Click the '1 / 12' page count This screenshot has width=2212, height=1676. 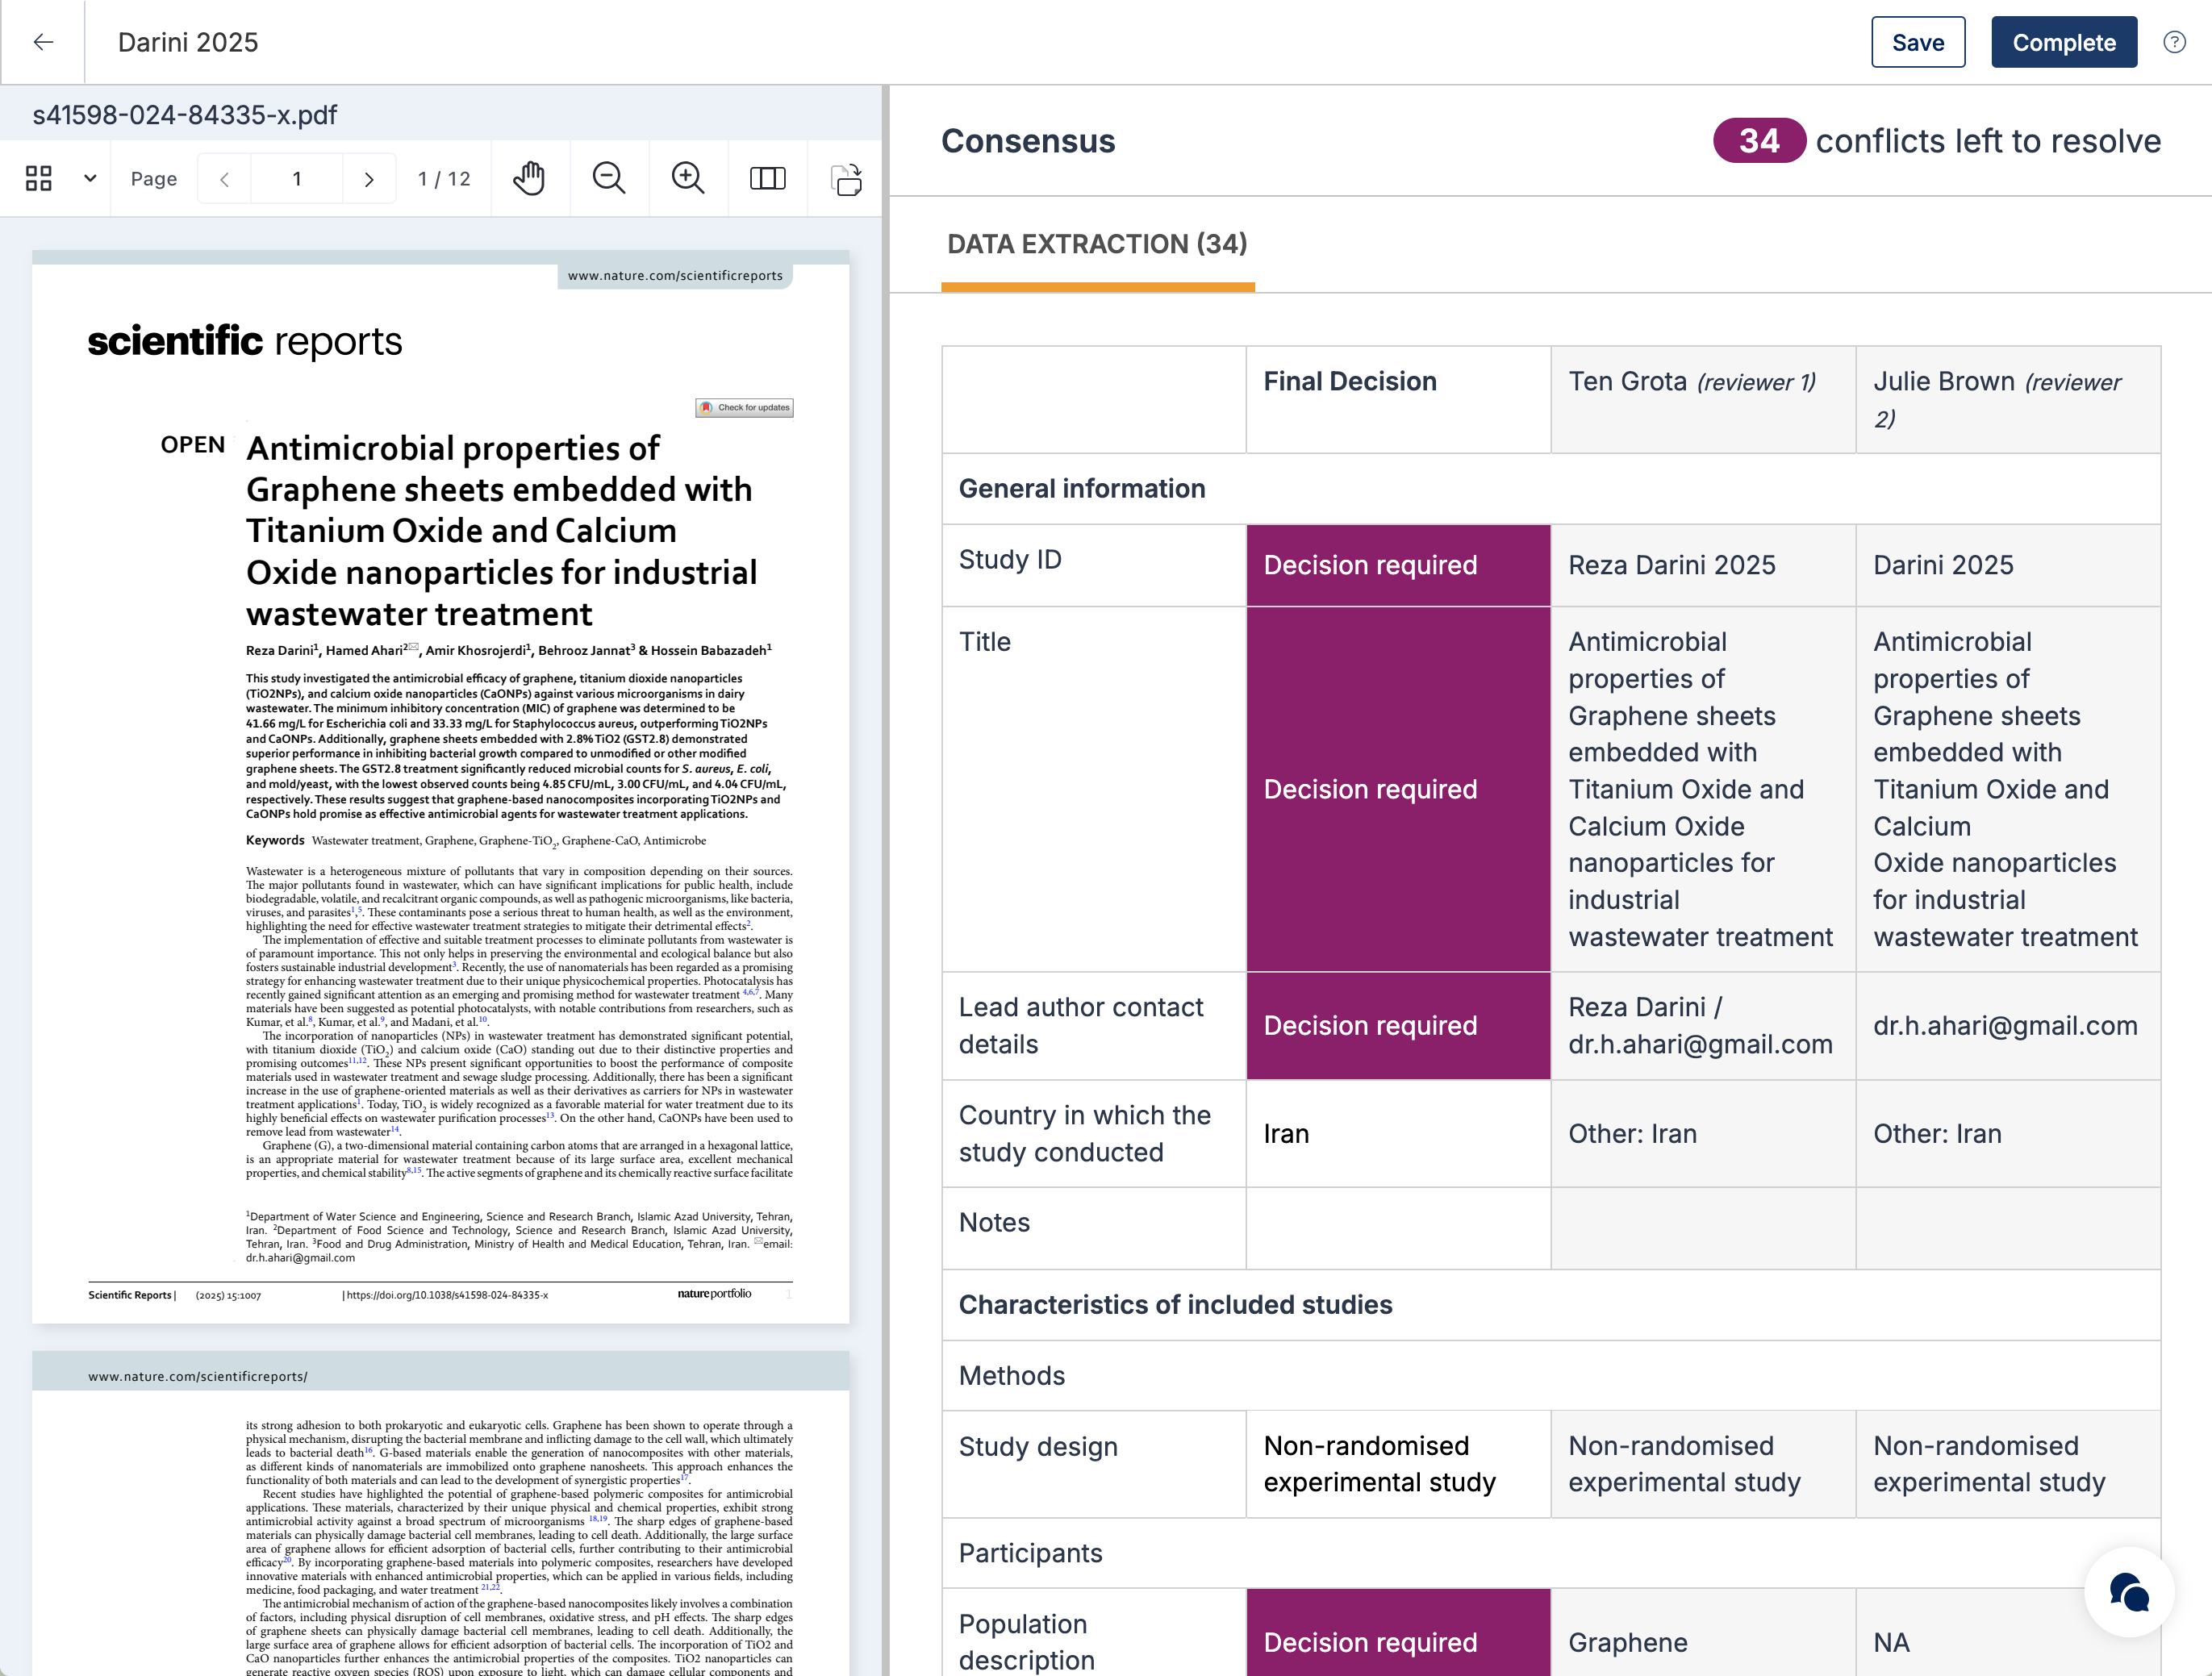pos(444,179)
